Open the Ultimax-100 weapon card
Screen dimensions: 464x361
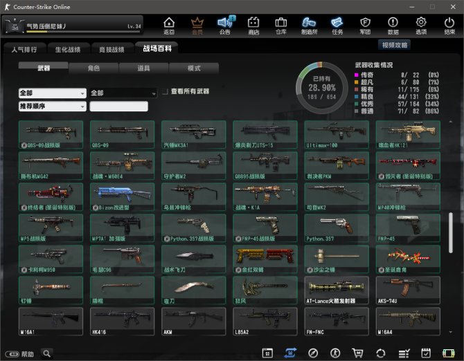337,134
